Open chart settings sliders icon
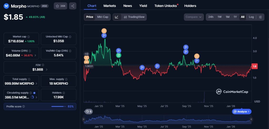Image resolution: width=269 pixels, height=129 pixels. [x=260, y=17]
